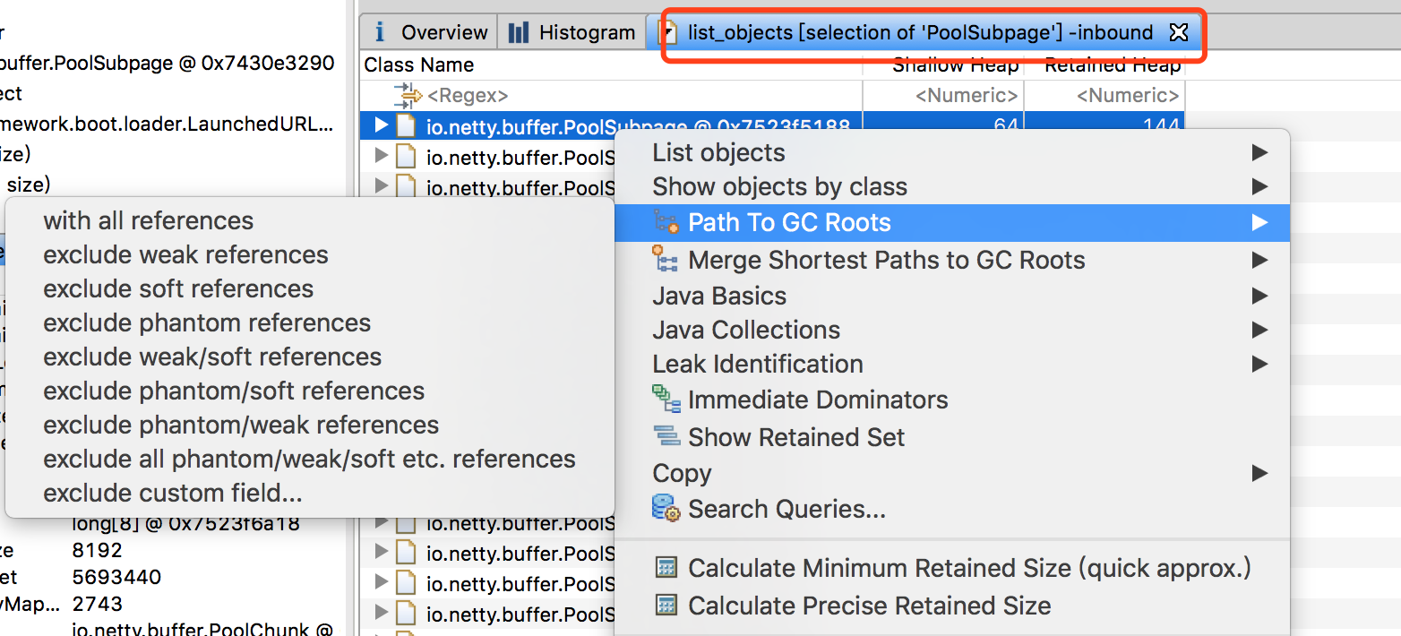1401x636 pixels.
Task: Click the Histogram tab bar chart icon
Action: tap(518, 33)
